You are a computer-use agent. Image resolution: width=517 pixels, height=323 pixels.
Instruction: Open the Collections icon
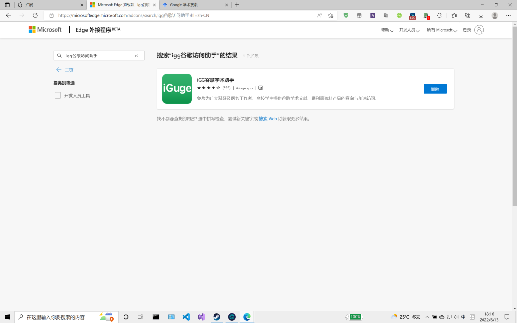tap(467, 15)
